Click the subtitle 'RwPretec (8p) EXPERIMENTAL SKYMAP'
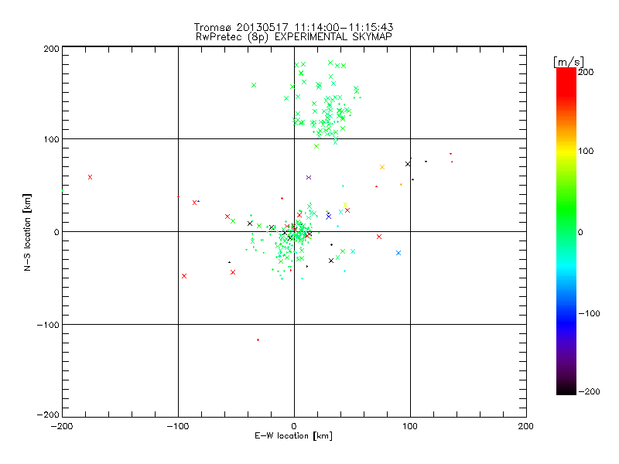Screen dimensions: 619x464 294,37
